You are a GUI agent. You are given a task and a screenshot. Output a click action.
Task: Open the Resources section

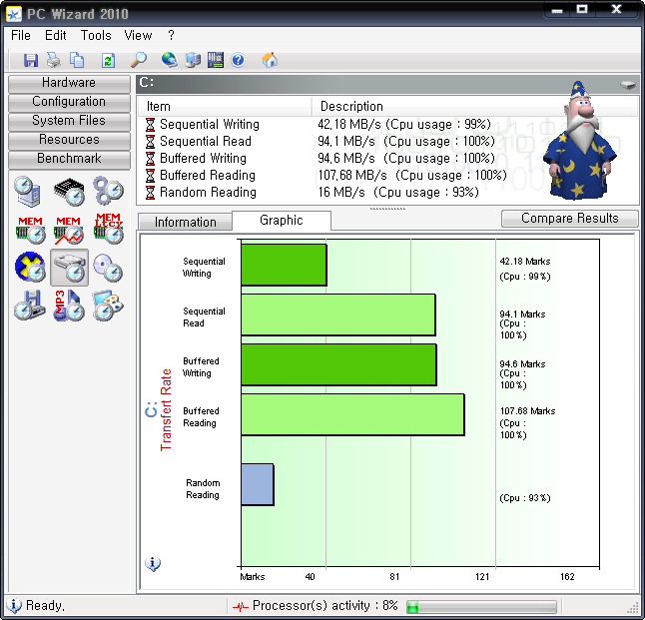(69, 140)
